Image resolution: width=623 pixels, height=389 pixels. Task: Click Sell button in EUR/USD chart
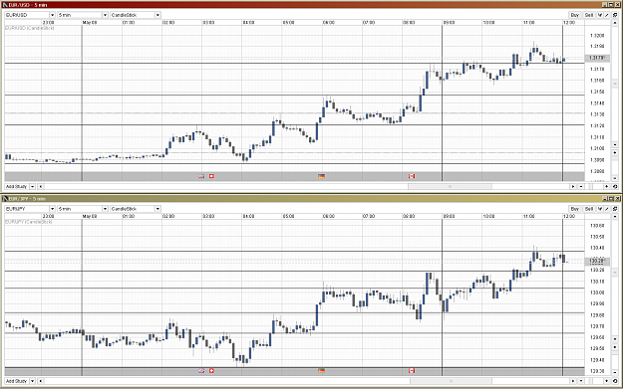589,15
